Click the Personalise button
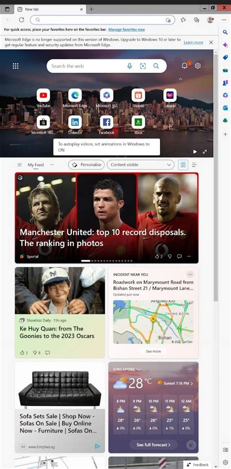Image resolution: width=231 pixels, height=469 pixels. [x=86, y=165]
